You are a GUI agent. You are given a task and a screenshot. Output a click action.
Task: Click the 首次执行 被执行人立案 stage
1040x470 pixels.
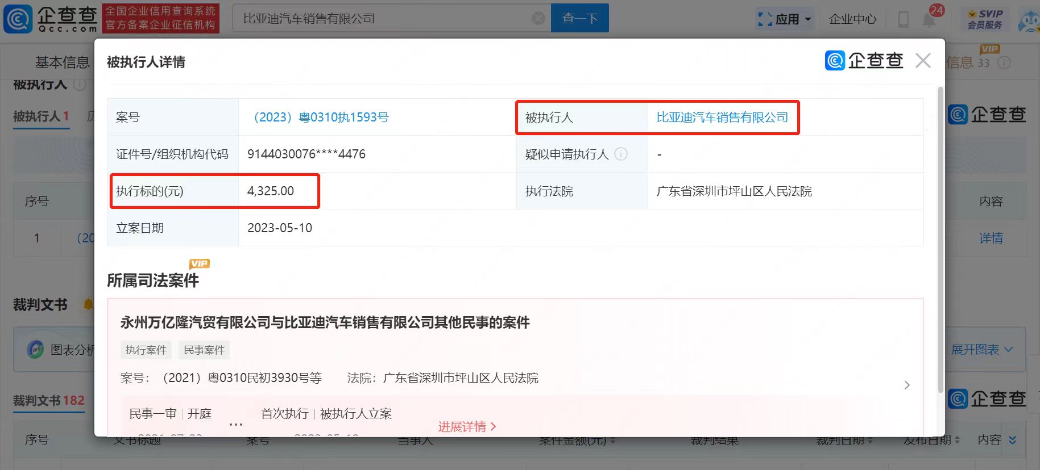click(x=326, y=414)
